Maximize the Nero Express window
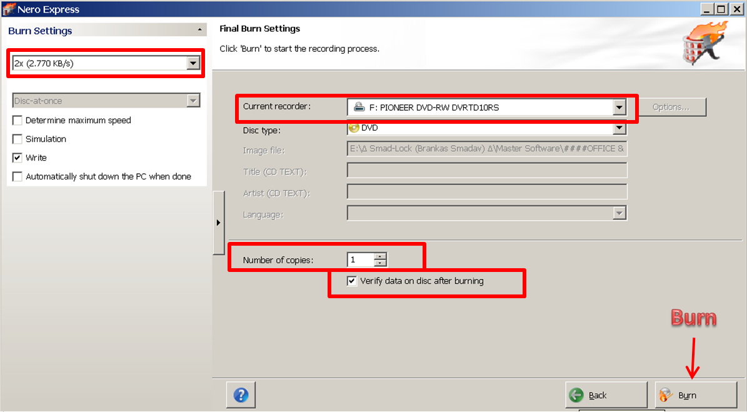The width and height of the screenshot is (747, 412). point(721,9)
